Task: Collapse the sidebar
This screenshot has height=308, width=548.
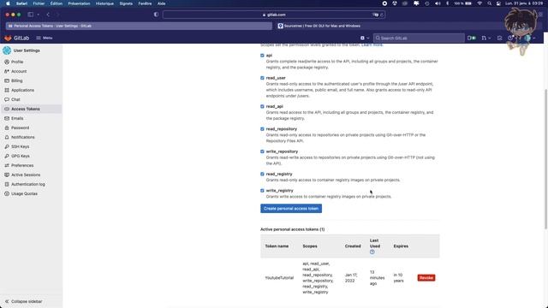Action: click(23, 301)
